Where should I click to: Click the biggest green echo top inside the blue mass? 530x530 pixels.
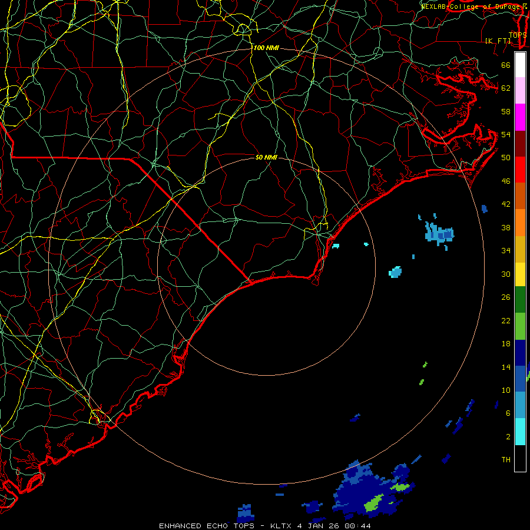[x=373, y=502]
